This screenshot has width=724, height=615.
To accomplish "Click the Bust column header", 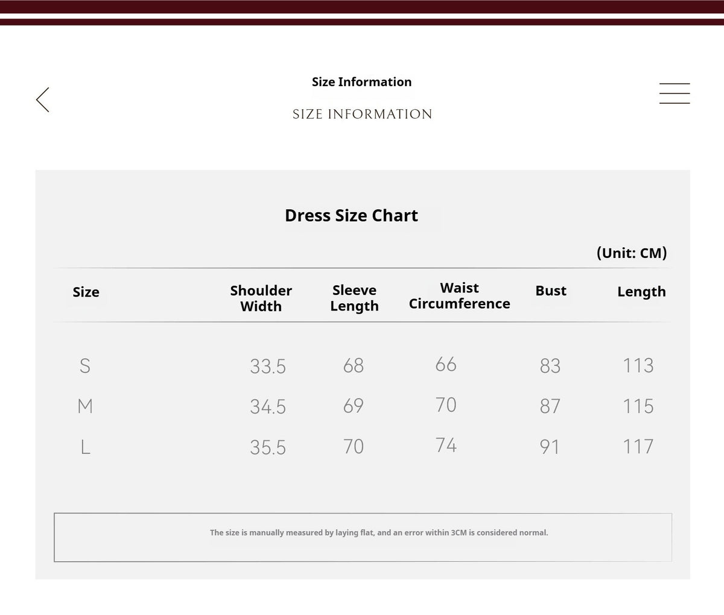I will pyautogui.click(x=551, y=291).
